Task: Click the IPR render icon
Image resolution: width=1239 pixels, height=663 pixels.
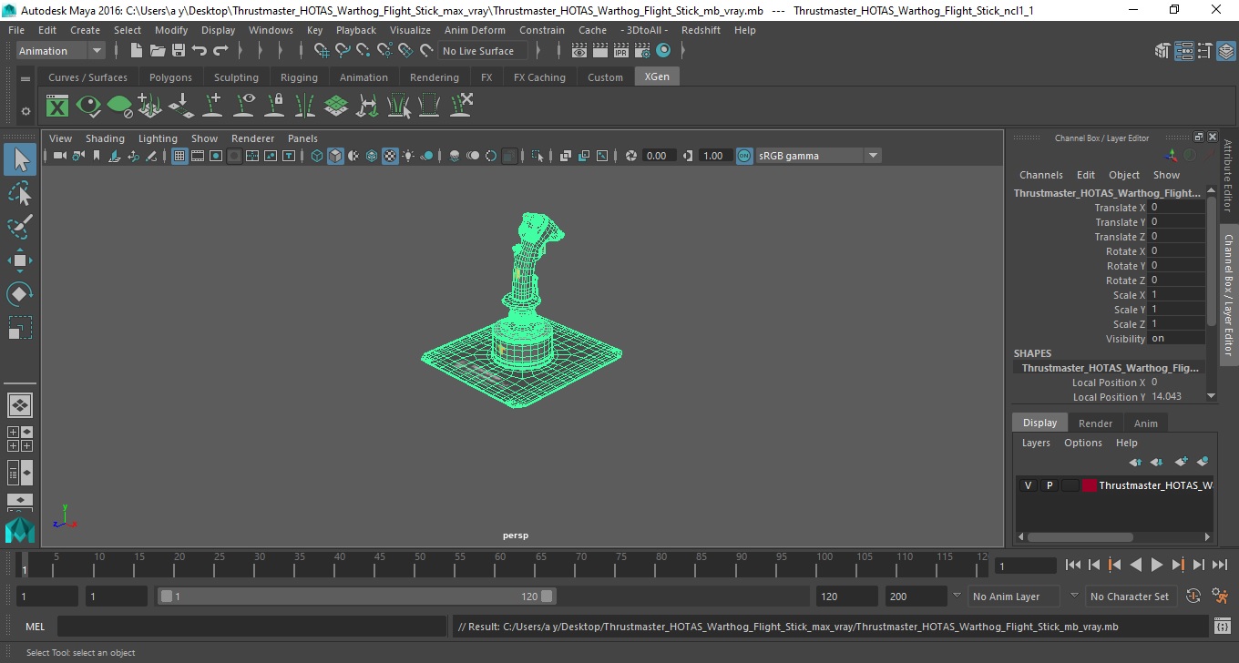Action: point(621,51)
